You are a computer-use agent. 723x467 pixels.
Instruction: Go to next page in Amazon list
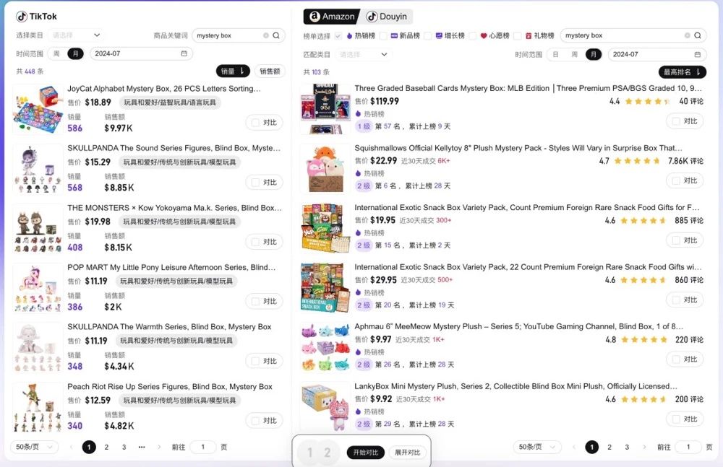[644, 448]
